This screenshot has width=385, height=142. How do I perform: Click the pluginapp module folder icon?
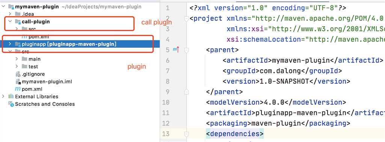tap(18, 44)
